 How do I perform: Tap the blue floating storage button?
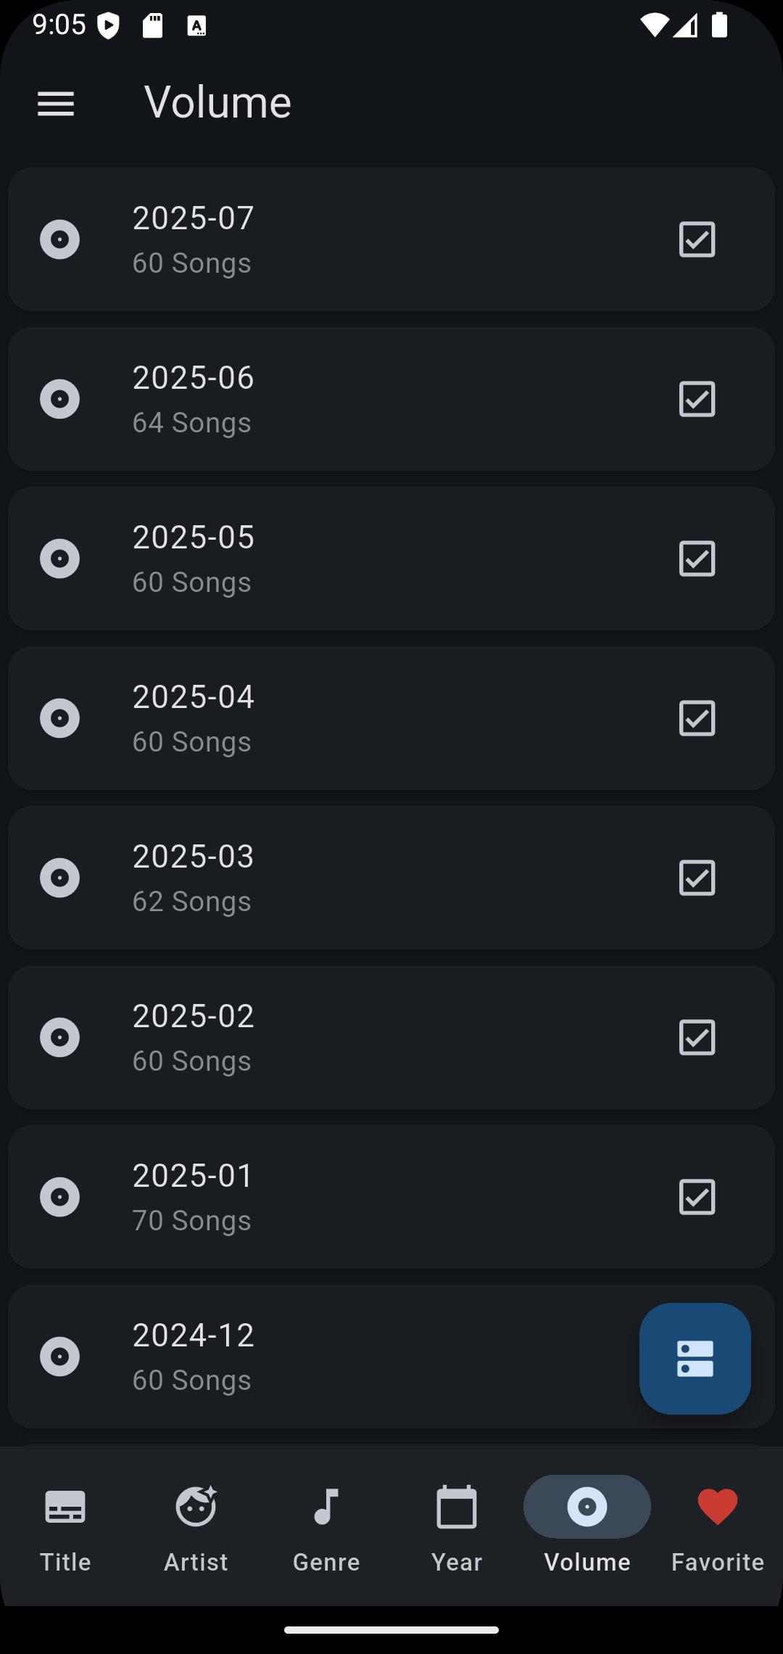pyautogui.click(x=695, y=1358)
